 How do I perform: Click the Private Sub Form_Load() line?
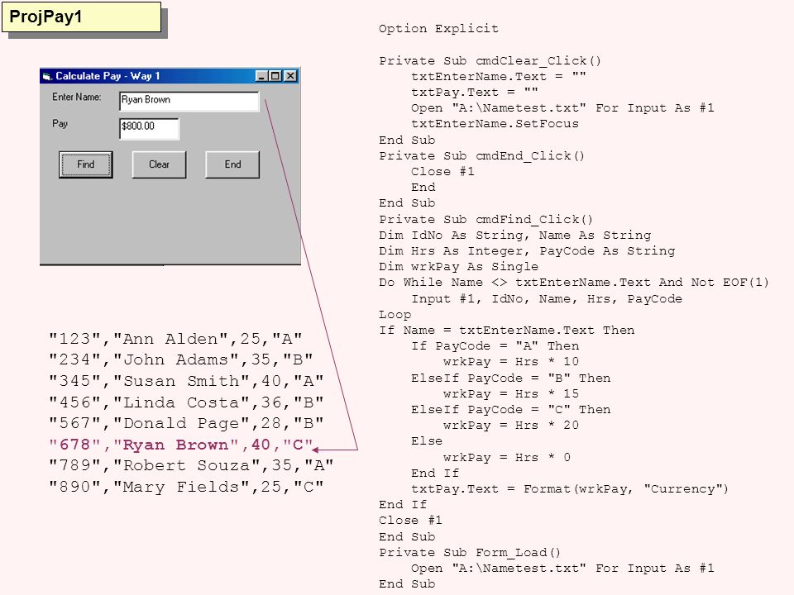(470, 553)
